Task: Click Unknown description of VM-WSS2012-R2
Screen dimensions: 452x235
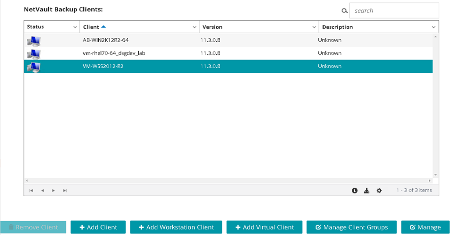Action: 330,66
